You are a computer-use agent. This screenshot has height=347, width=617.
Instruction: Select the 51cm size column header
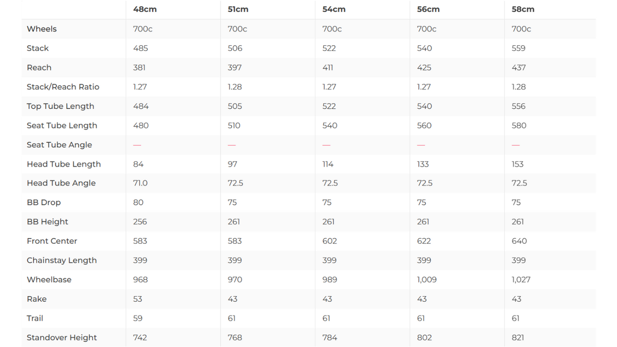tap(238, 9)
